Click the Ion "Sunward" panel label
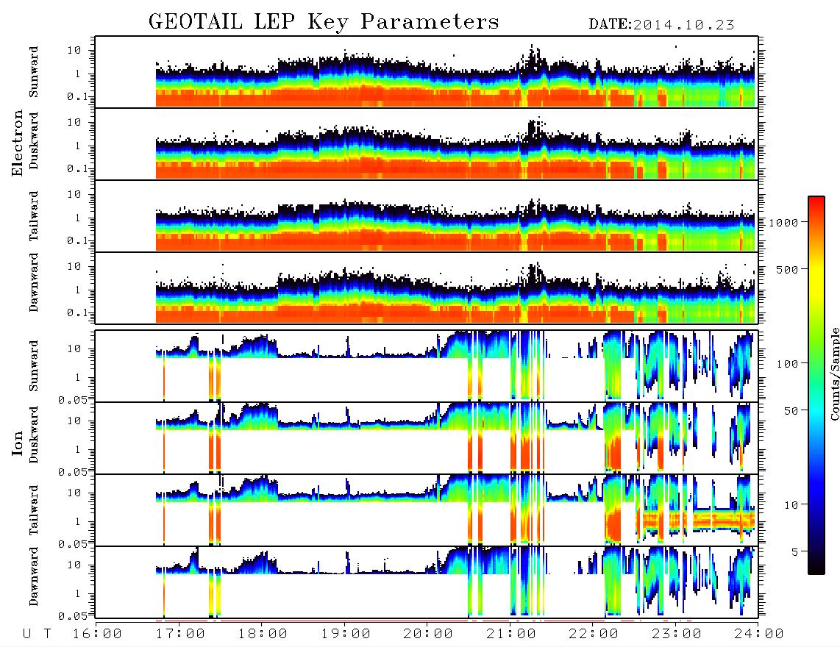Viewport: 840px width, 647px height. [34, 366]
